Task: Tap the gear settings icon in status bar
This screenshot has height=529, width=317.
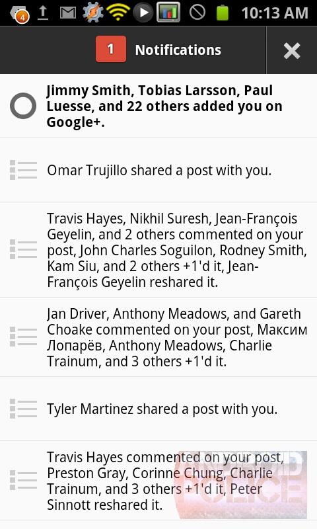Action: (92, 12)
